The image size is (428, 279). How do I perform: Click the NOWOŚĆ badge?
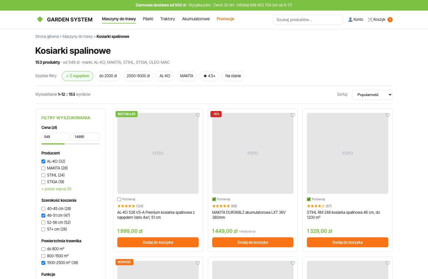click(125, 262)
